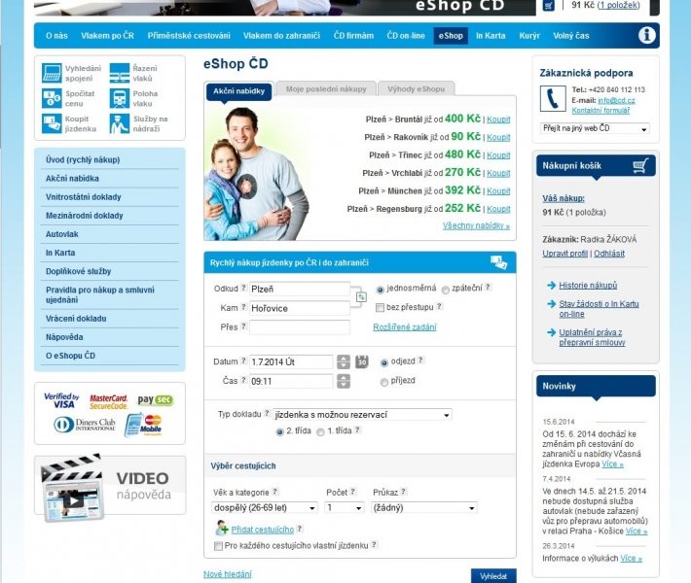Click the phone icon in Zákaznická podpora
The height and width of the screenshot is (583, 691).
553,98
